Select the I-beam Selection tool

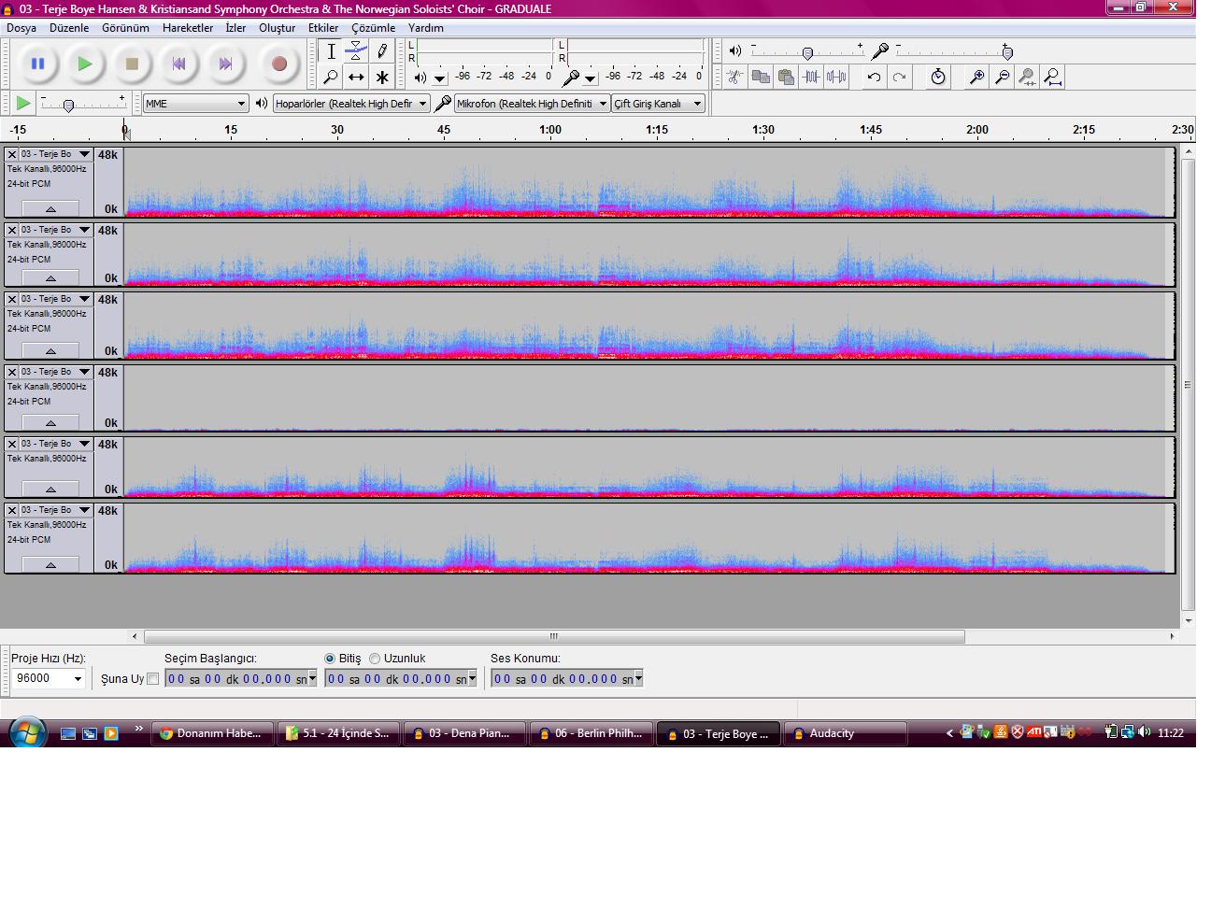[x=331, y=51]
